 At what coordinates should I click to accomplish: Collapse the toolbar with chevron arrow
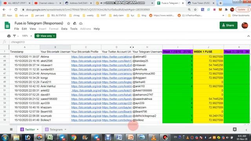coord(248,36)
